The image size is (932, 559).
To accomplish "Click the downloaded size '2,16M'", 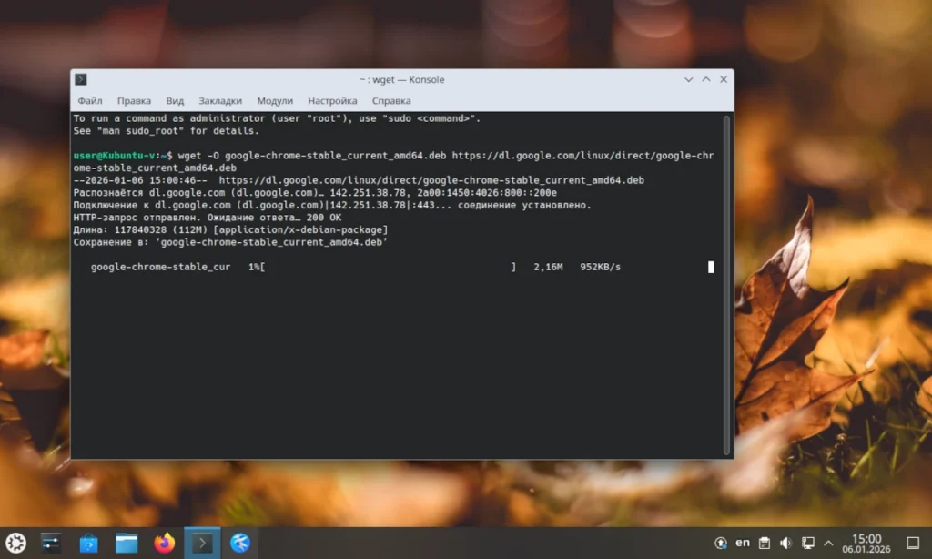I will tap(548, 267).
